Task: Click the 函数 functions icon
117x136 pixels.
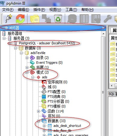Action: tap(44, 111)
